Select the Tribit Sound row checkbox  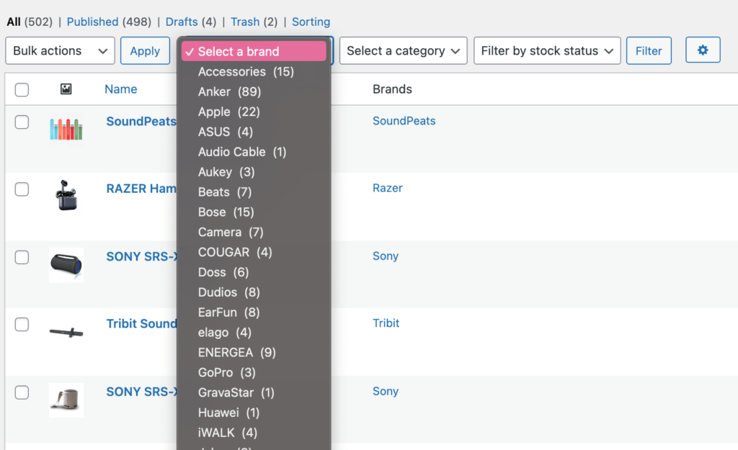coord(22,323)
